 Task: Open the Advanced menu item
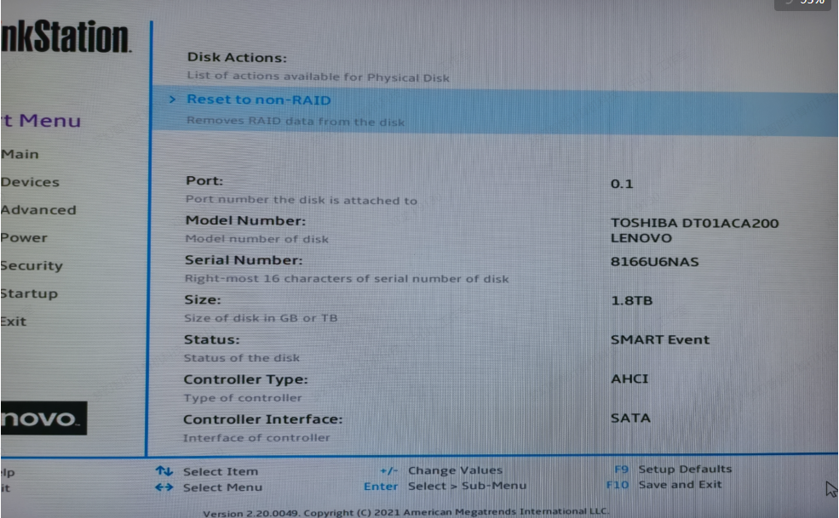click(38, 210)
